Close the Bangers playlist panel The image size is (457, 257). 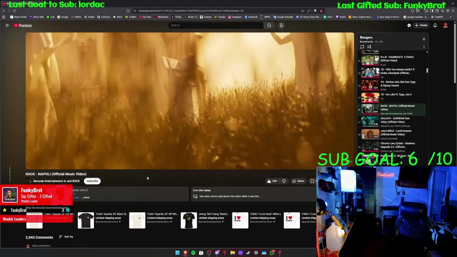click(x=424, y=39)
